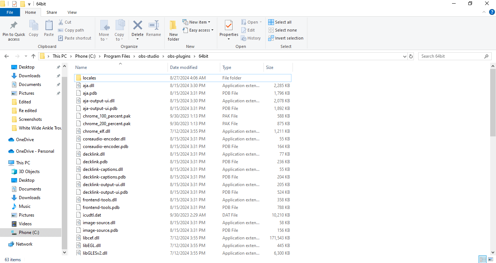Switch to details view layout icon
The width and height of the screenshot is (496, 263).
point(483,259)
